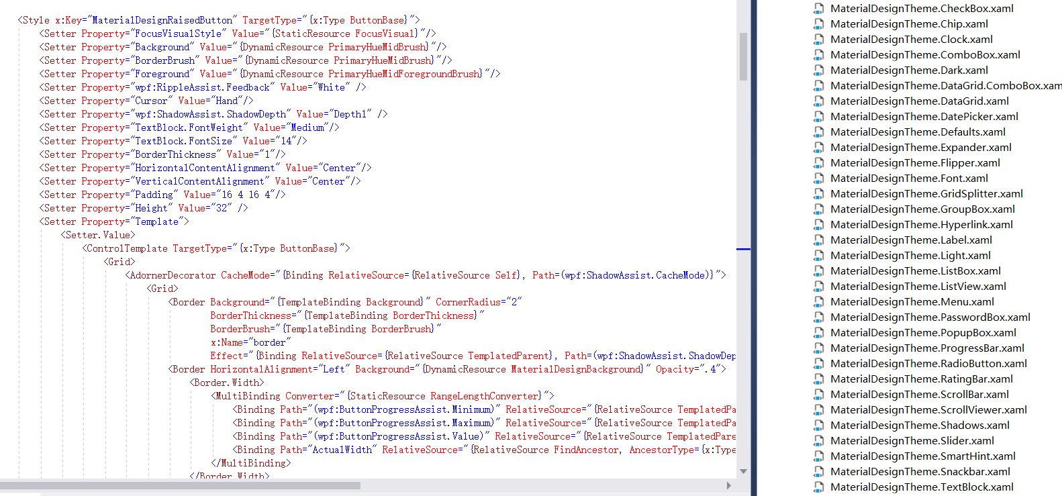Viewport: 1062px width, 496px height.
Task: Click the MaterialDesignTheme.CheckBox.xaml file icon
Action: tap(818, 9)
